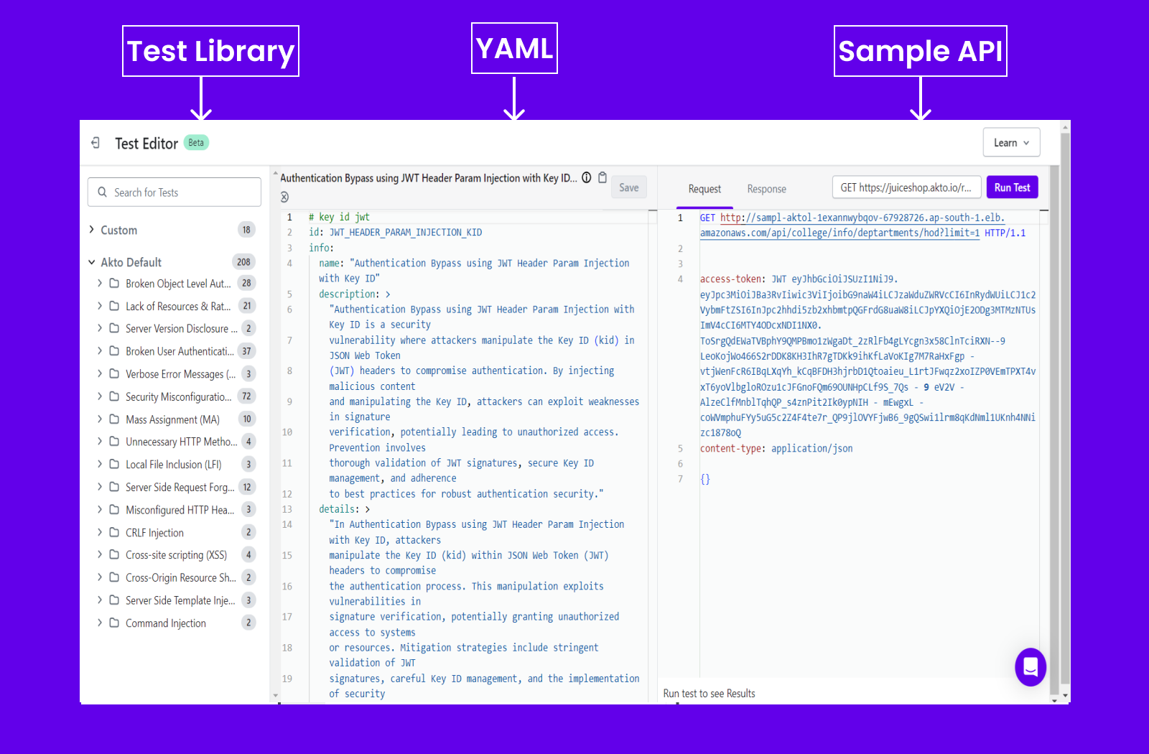Open the Learn dropdown
1149x754 pixels.
pyautogui.click(x=1011, y=143)
